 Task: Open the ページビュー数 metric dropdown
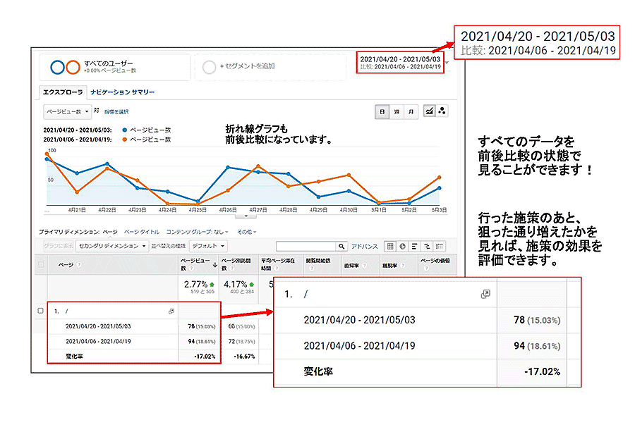(x=68, y=111)
